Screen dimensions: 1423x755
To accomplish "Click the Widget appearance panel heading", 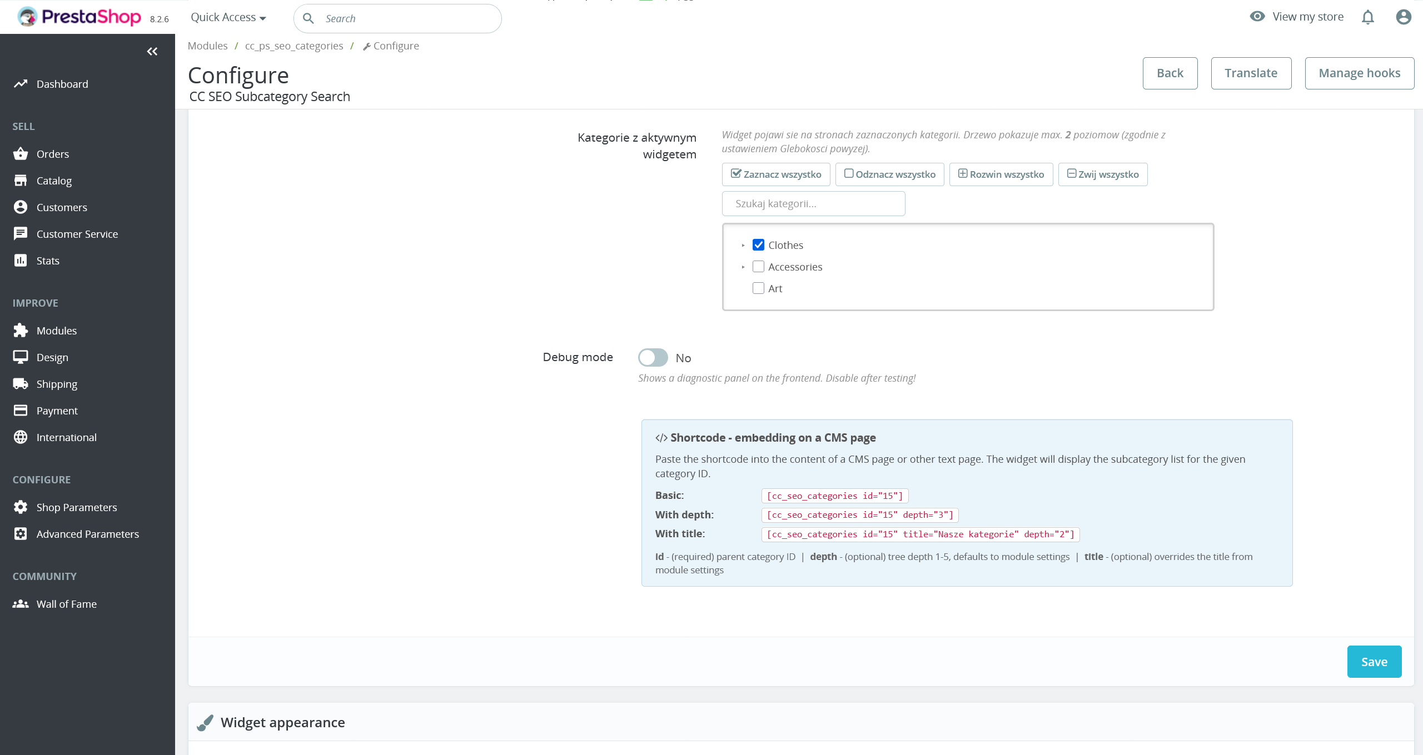I will (x=282, y=722).
